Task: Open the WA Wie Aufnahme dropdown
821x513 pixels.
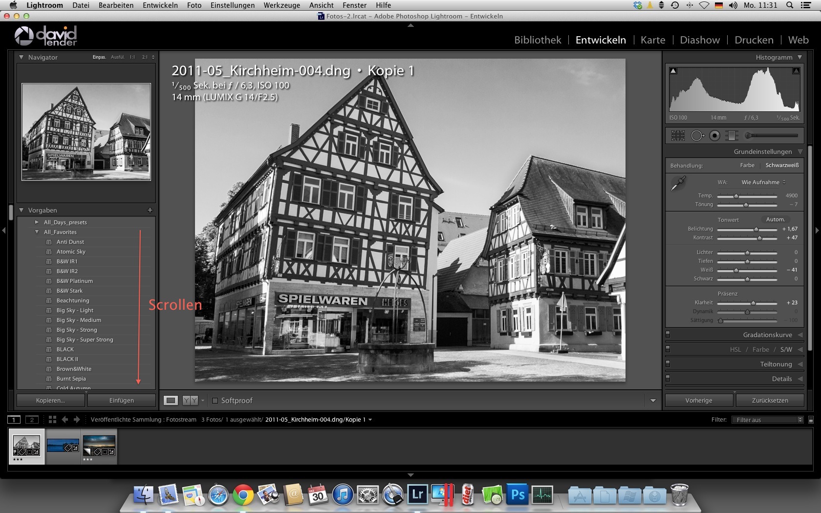Action: pyautogui.click(x=763, y=182)
